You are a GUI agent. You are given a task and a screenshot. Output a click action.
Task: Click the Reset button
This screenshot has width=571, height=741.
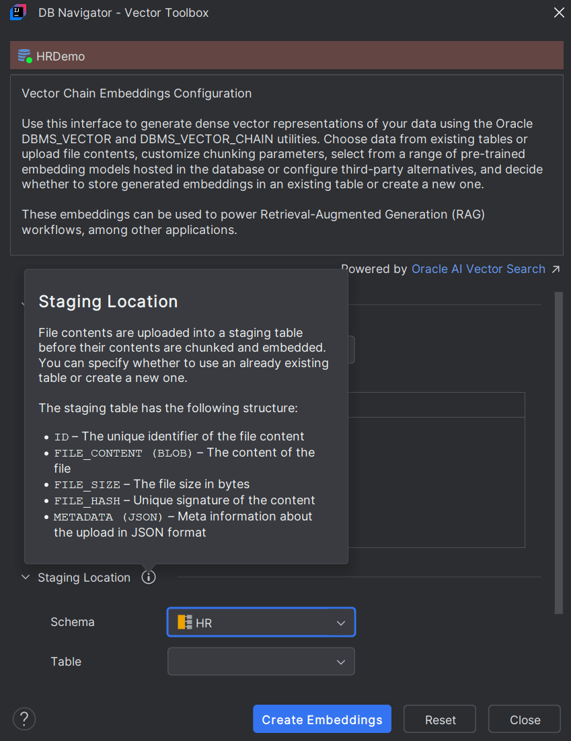(440, 719)
